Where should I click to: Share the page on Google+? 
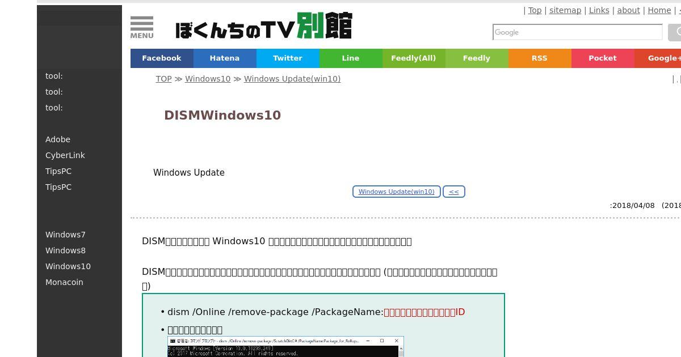(658, 58)
